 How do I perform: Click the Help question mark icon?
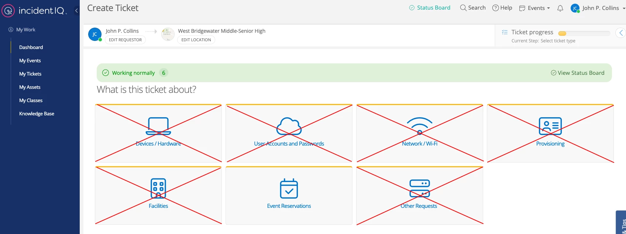(x=496, y=8)
